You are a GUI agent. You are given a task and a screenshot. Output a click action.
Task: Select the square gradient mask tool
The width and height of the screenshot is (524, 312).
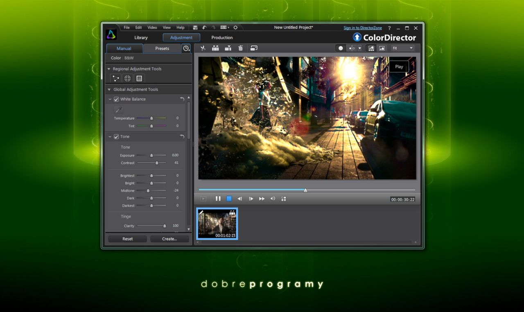[x=139, y=78]
